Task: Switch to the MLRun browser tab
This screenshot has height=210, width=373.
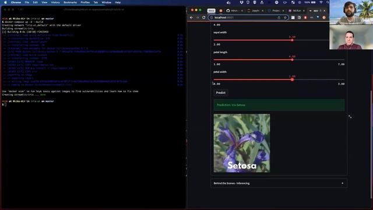Action: pos(297,10)
